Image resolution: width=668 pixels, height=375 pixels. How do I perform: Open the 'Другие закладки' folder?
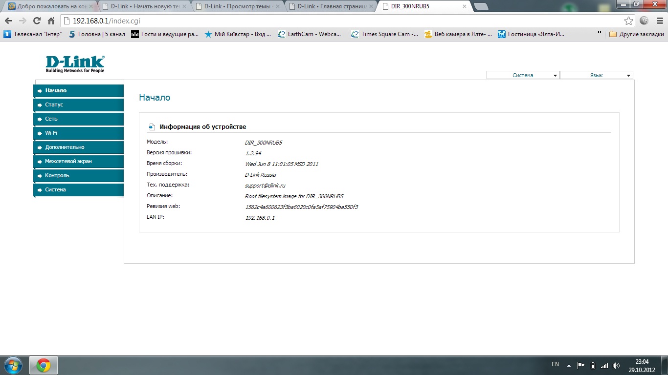pos(636,34)
